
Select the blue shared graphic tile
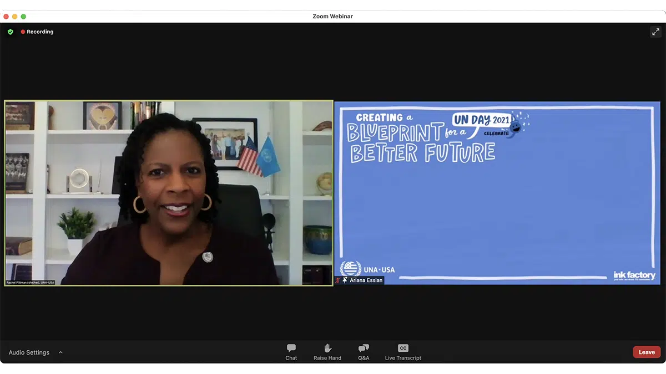coord(498,193)
